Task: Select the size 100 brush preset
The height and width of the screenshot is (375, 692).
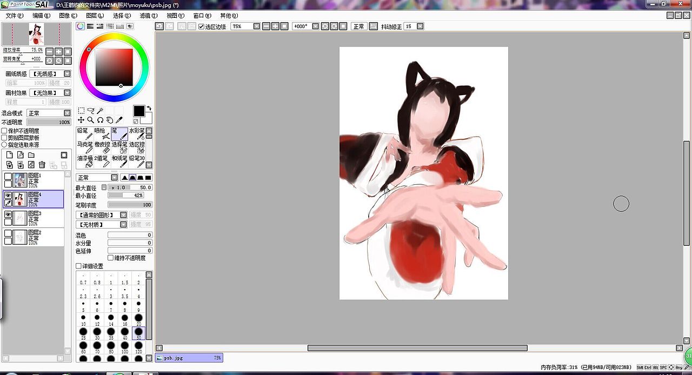Action: (124, 347)
